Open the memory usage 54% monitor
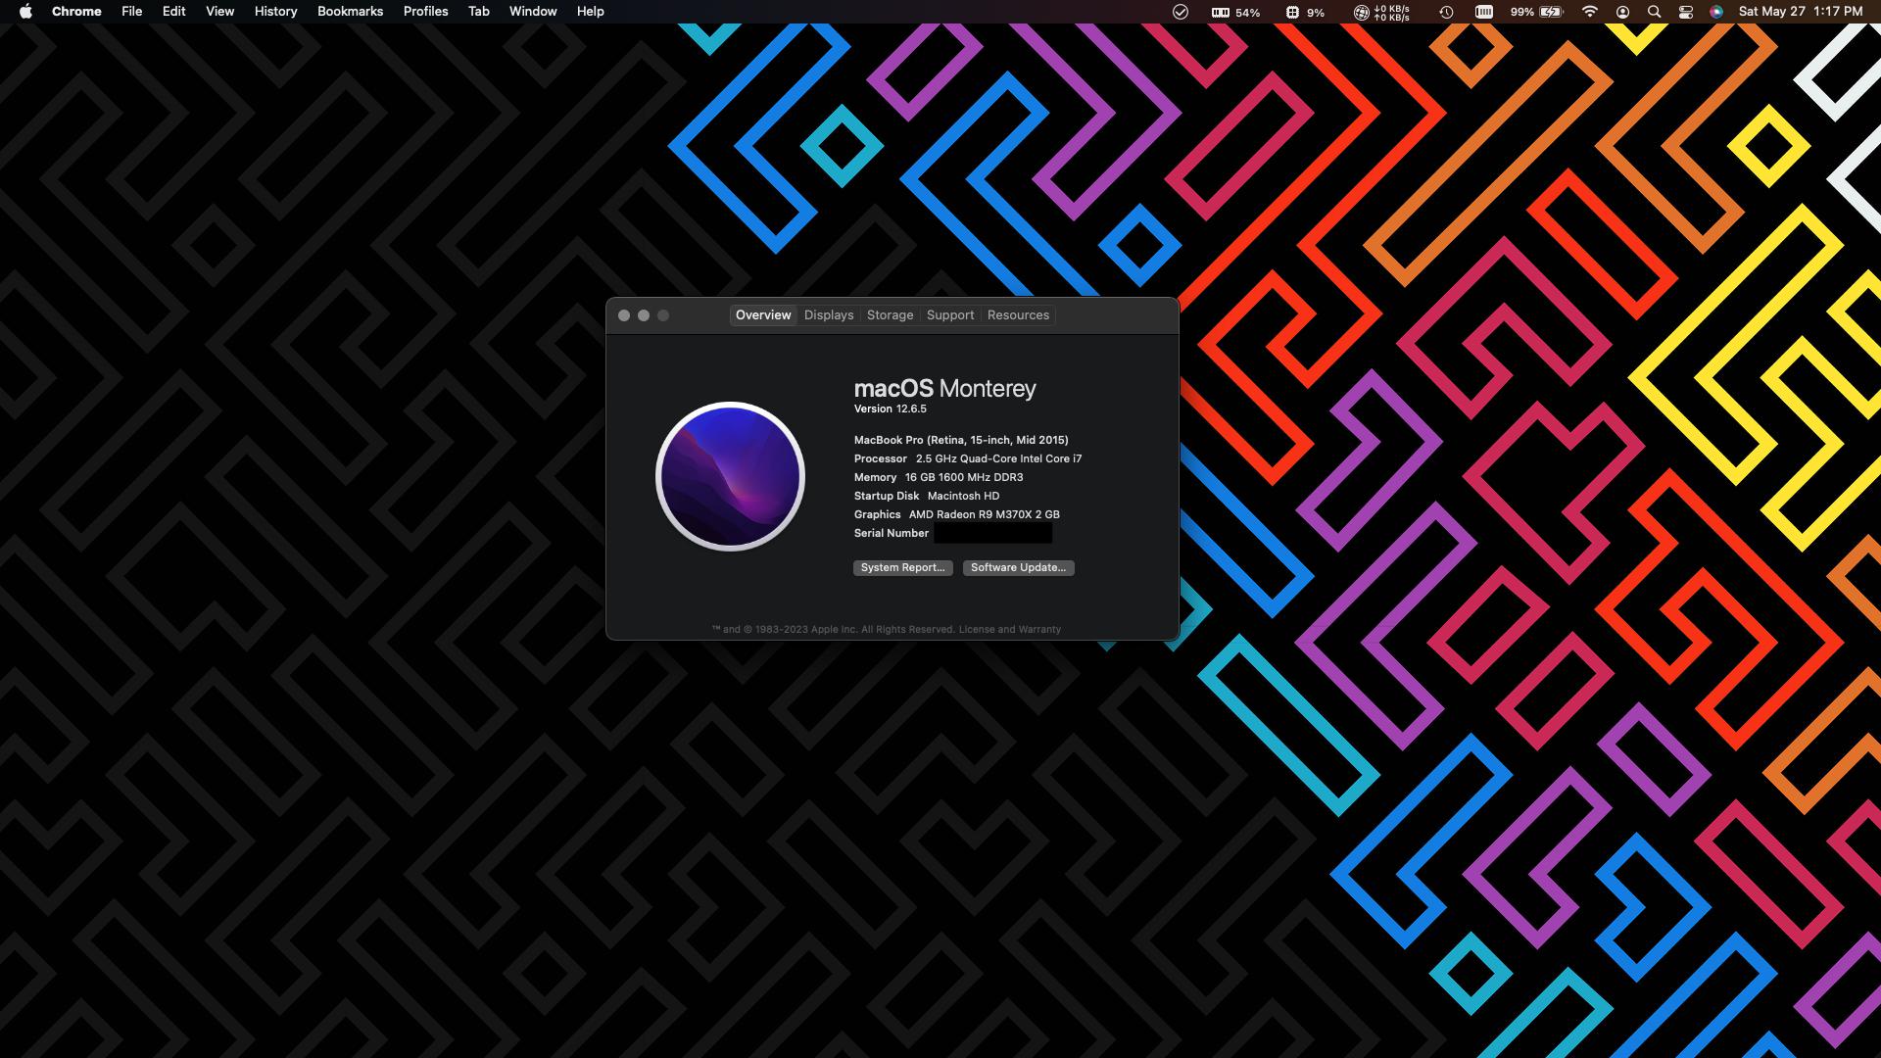Viewport: 1881px width, 1058px height. pyautogui.click(x=1235, y=12)
